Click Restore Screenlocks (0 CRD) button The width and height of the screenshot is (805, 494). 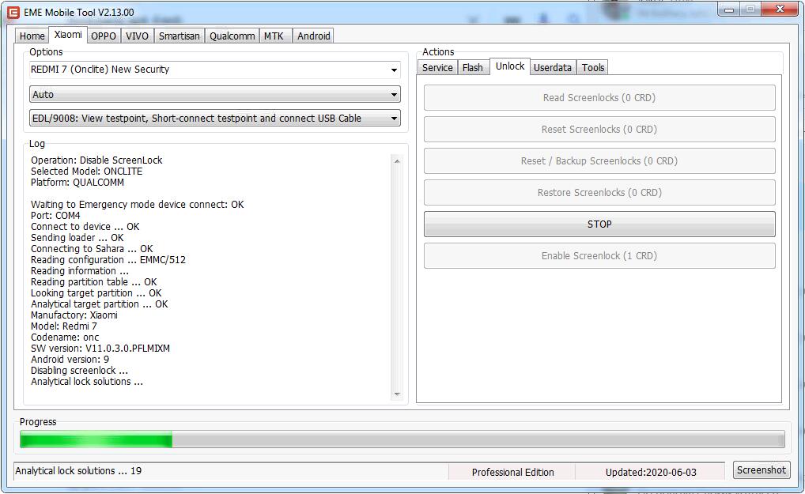[x=599, y=192]
